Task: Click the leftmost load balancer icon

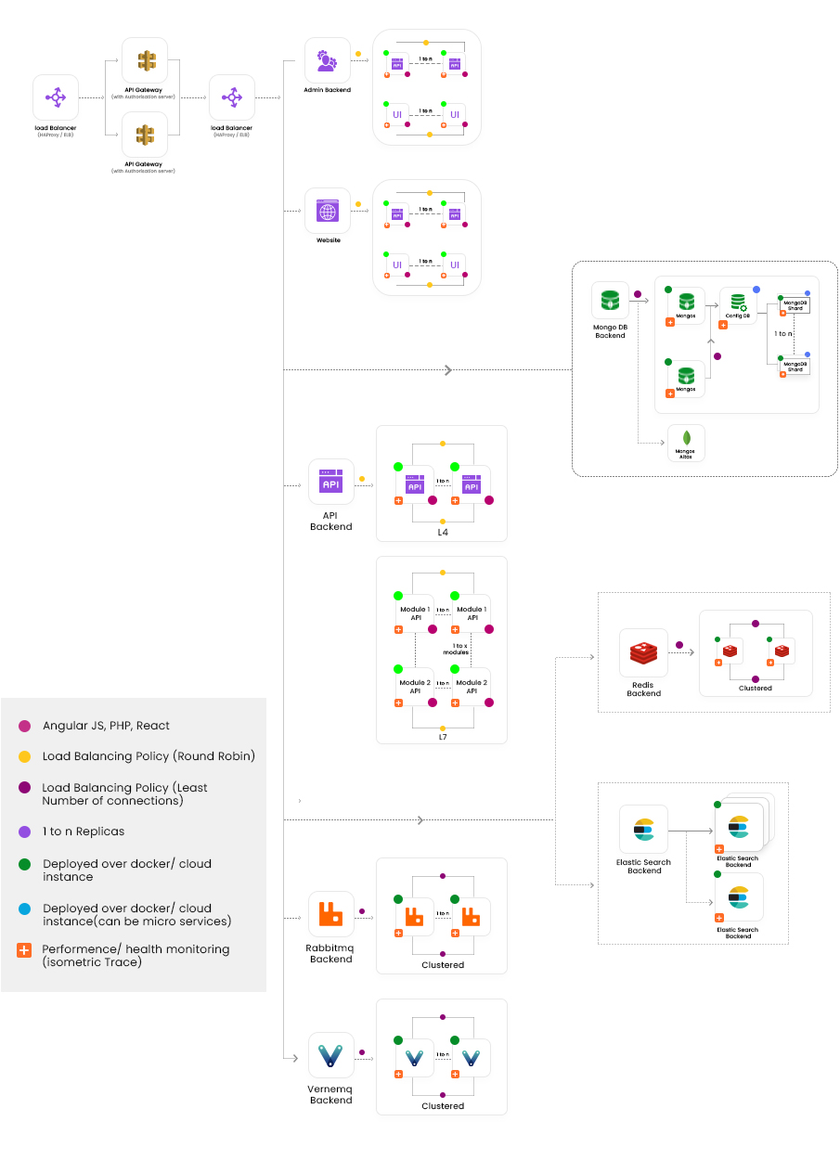Action: (x=56, y=97)
